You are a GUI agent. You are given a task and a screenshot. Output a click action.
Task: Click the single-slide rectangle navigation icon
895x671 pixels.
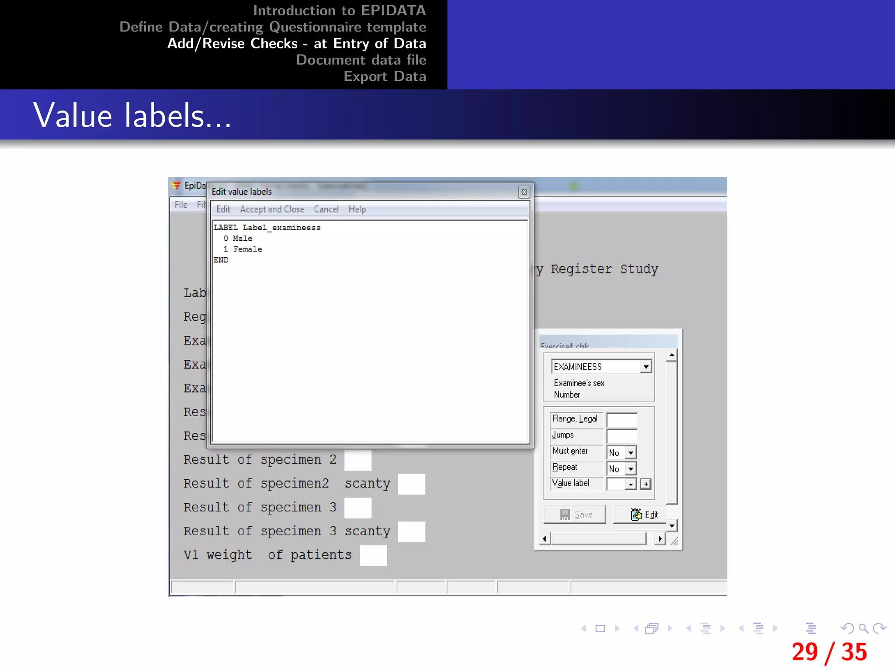[600, 629]
